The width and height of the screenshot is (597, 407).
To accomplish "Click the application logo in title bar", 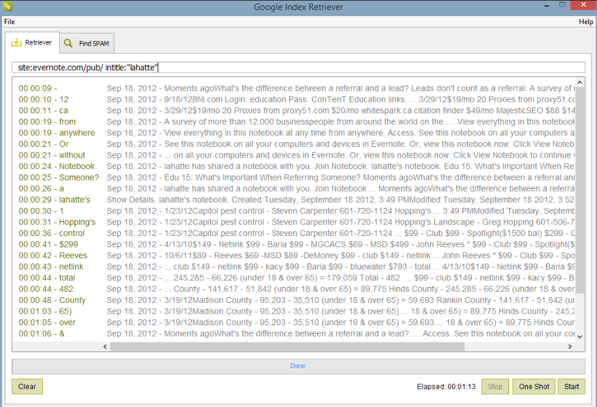I will coord(7,7).
